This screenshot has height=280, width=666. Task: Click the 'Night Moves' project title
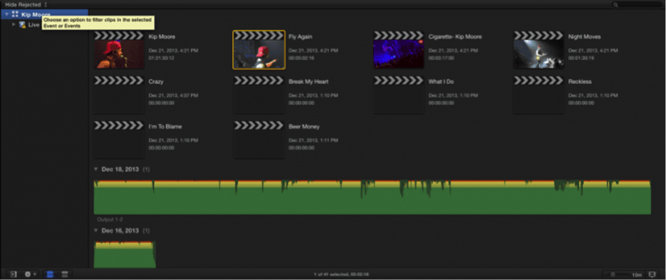[x=584, y=37]
